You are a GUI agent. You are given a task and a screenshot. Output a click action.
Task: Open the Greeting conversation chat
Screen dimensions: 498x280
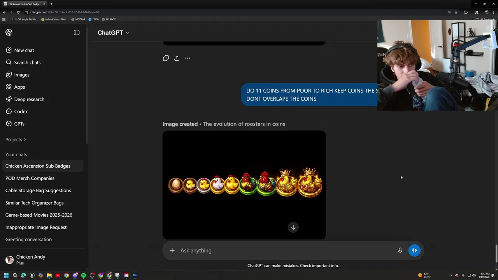43,240
